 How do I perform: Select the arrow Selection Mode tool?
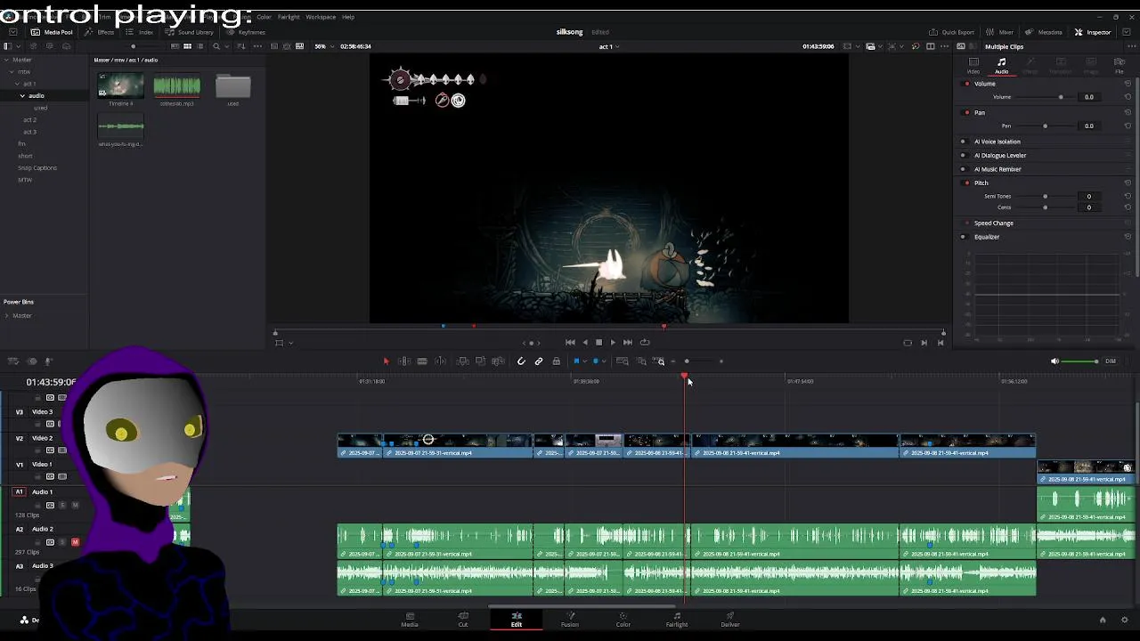(386, 361)
